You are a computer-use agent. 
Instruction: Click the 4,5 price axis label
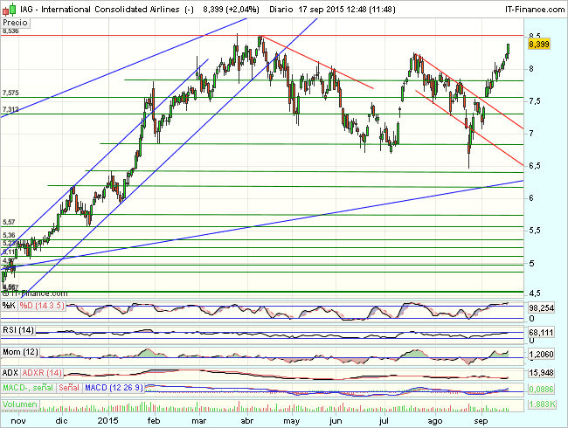534,293
